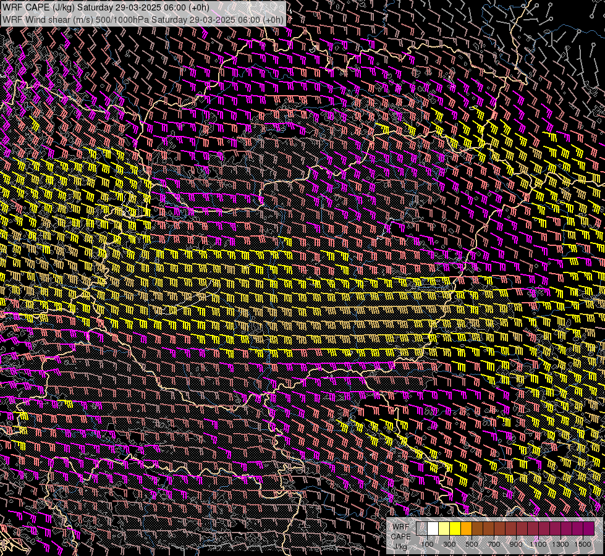Select the bright yellow CAPE legend swatch
605x556 pixels.
tap(455, 528)
